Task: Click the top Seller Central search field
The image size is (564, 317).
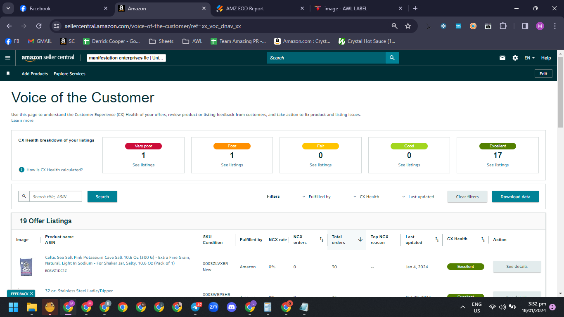Action: [x=326, y=58]
